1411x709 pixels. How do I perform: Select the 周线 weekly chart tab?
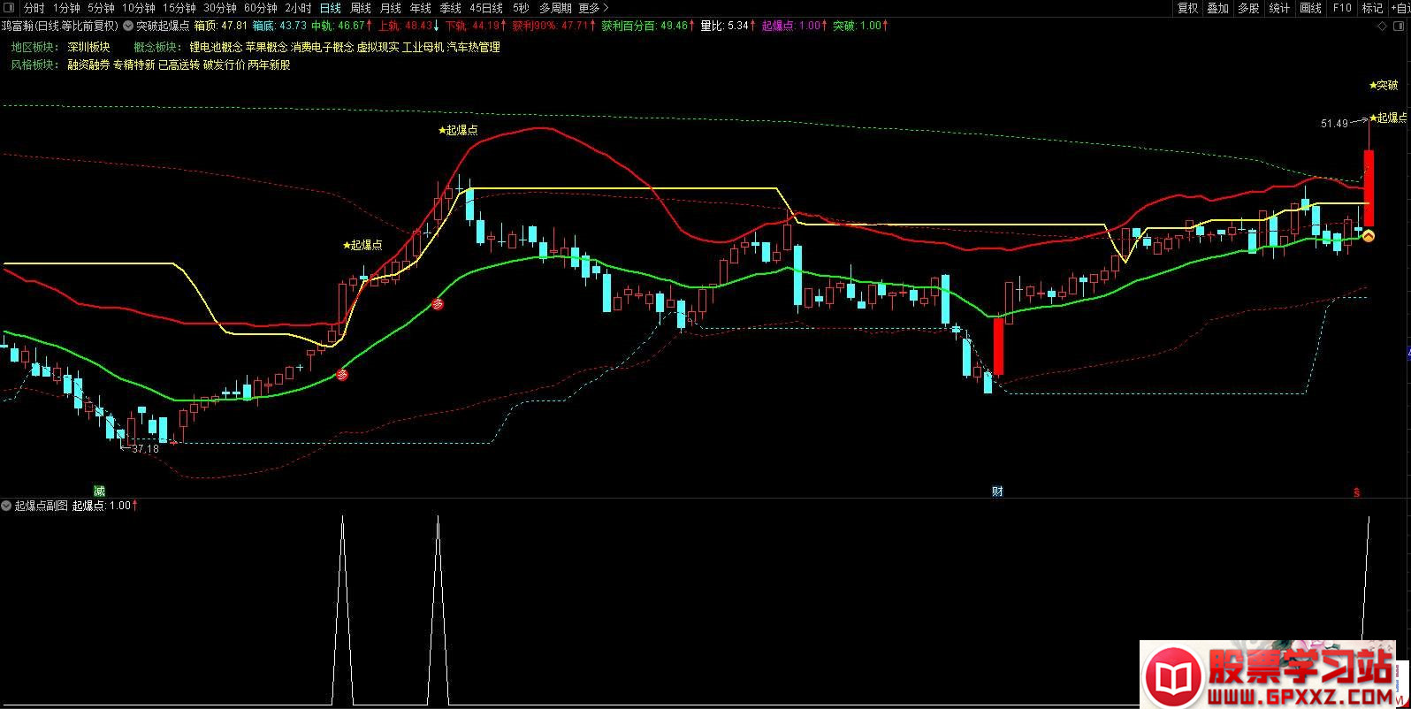pos(360,8)
